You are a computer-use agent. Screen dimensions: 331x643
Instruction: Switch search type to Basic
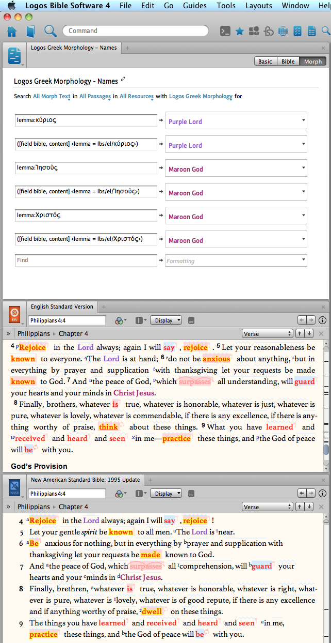265,61
